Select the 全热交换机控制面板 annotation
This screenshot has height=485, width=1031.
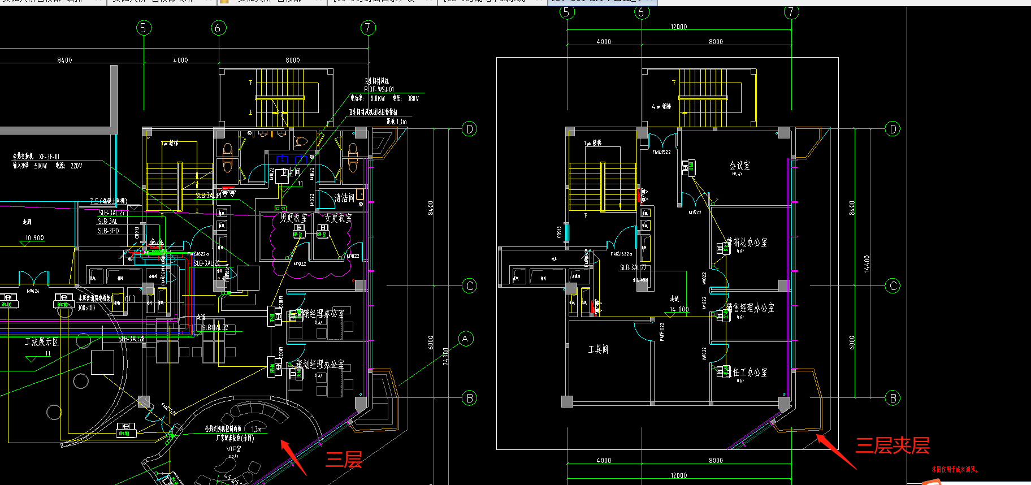tap(223, 429)
